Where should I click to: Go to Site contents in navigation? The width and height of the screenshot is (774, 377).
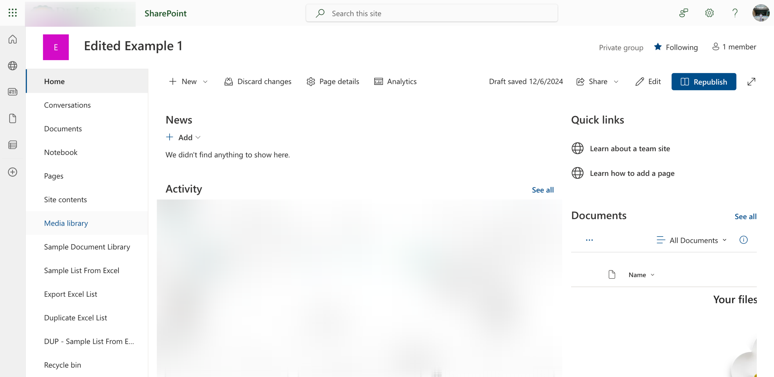(x=65, y=200)
